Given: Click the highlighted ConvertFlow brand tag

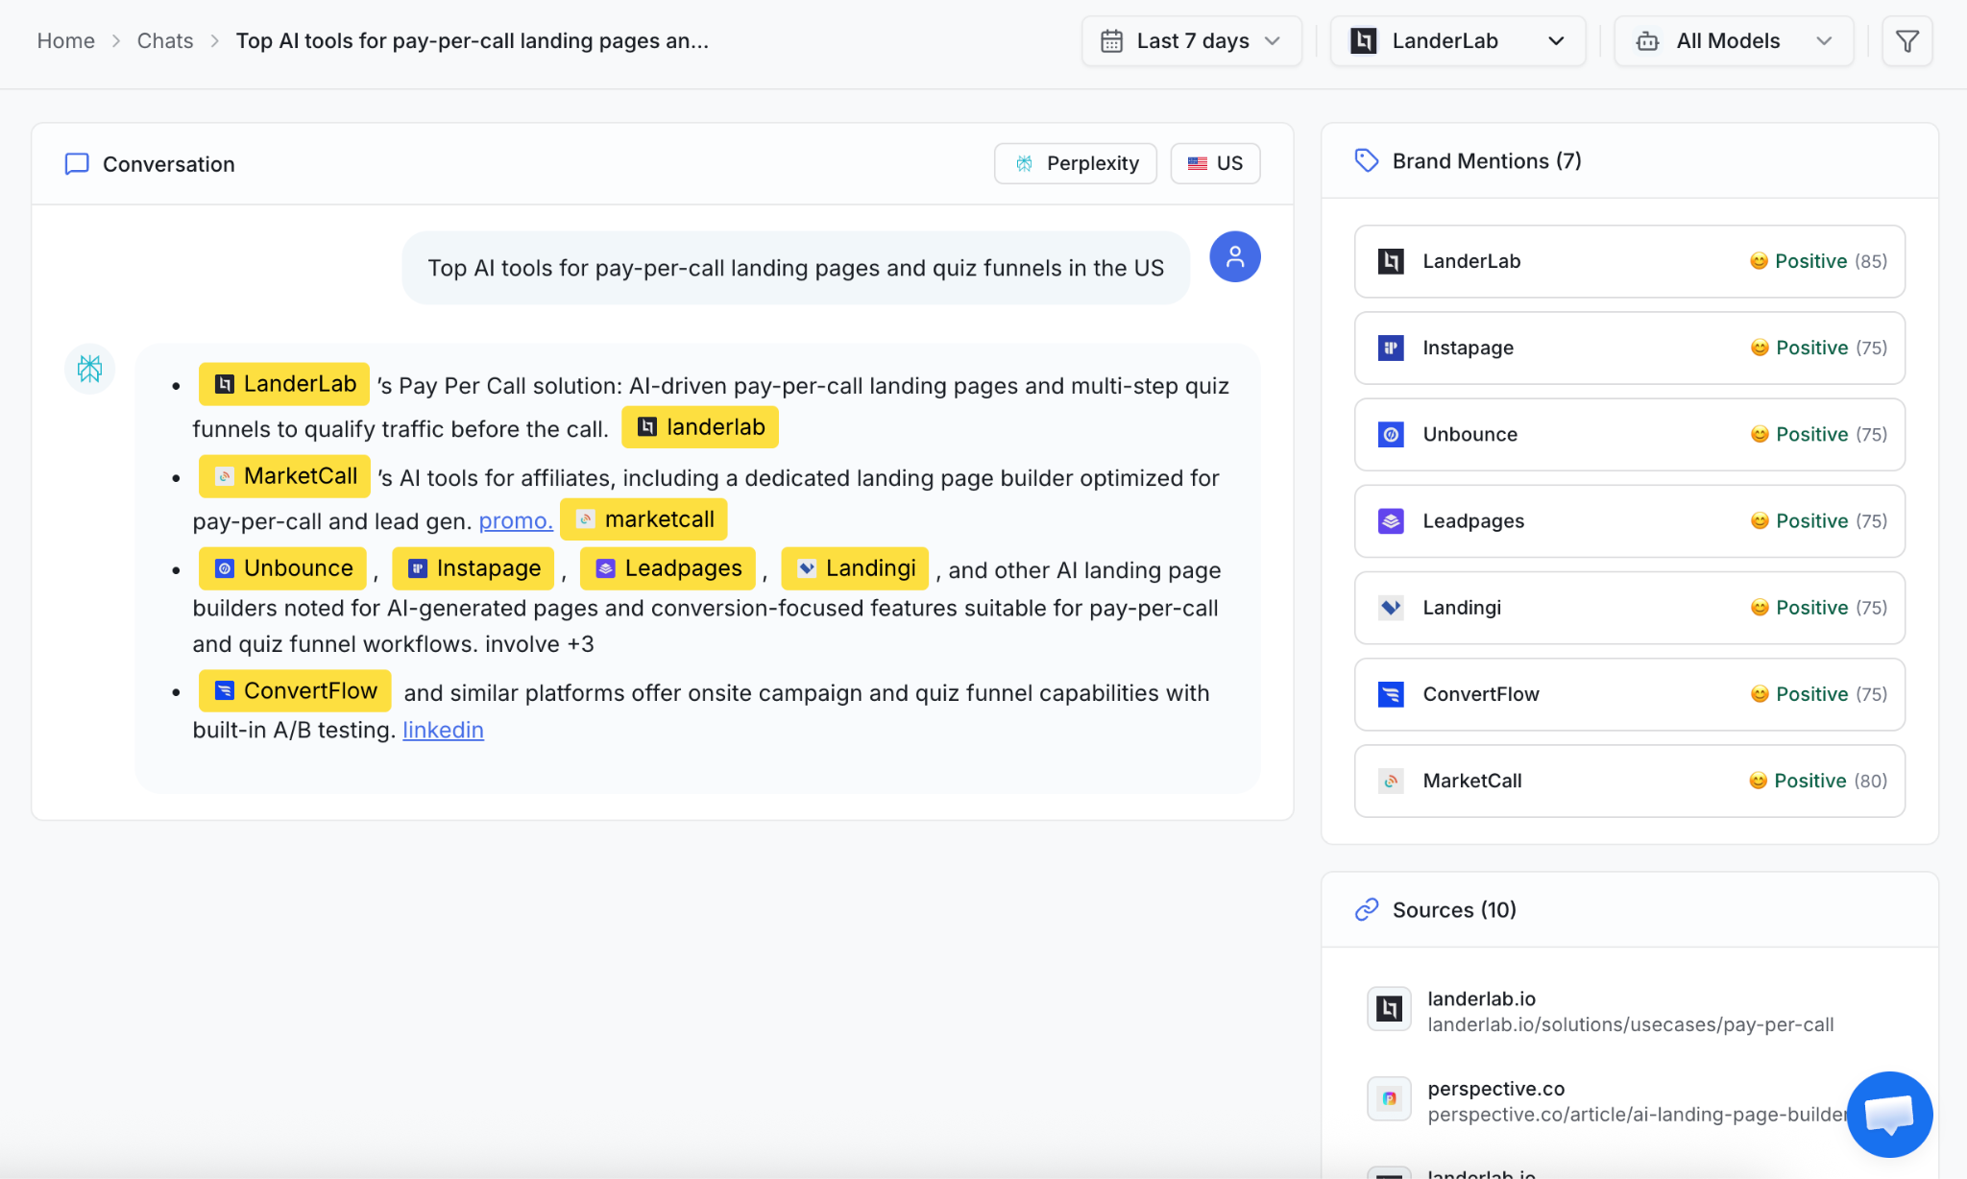Looking at the screenshot, I should (295, 691).
